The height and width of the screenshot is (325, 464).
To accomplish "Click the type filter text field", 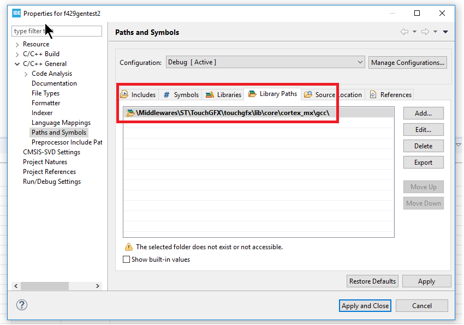I will tap(57, 31).
